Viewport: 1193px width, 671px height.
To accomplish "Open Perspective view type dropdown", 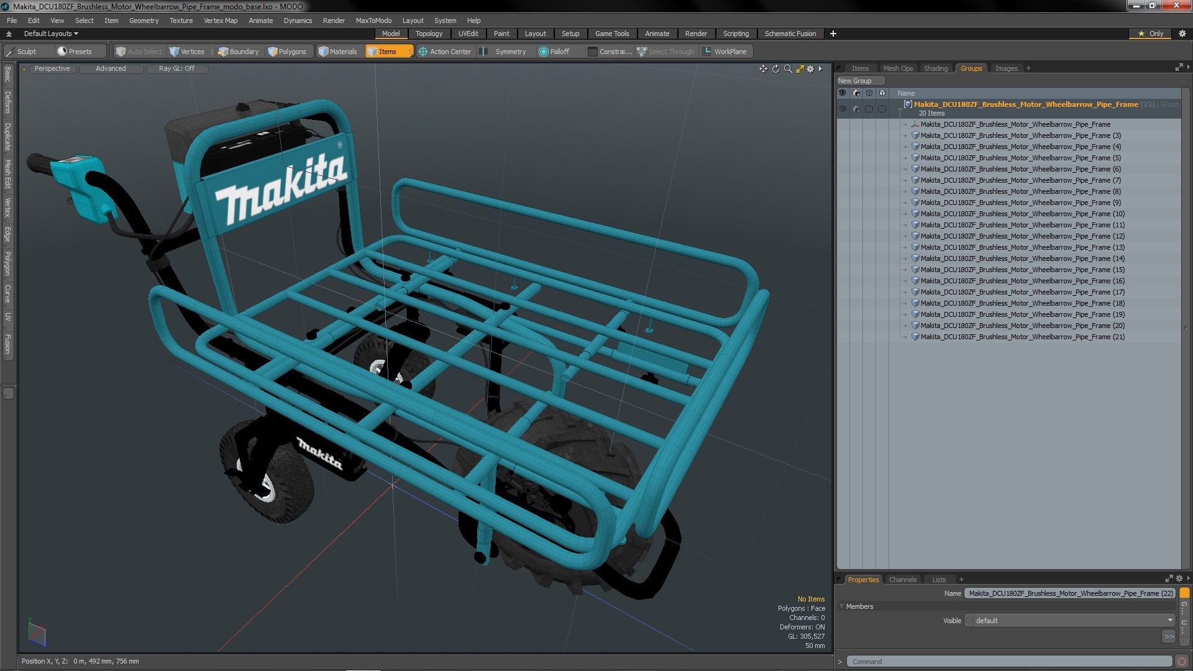I will coord(52,69).
